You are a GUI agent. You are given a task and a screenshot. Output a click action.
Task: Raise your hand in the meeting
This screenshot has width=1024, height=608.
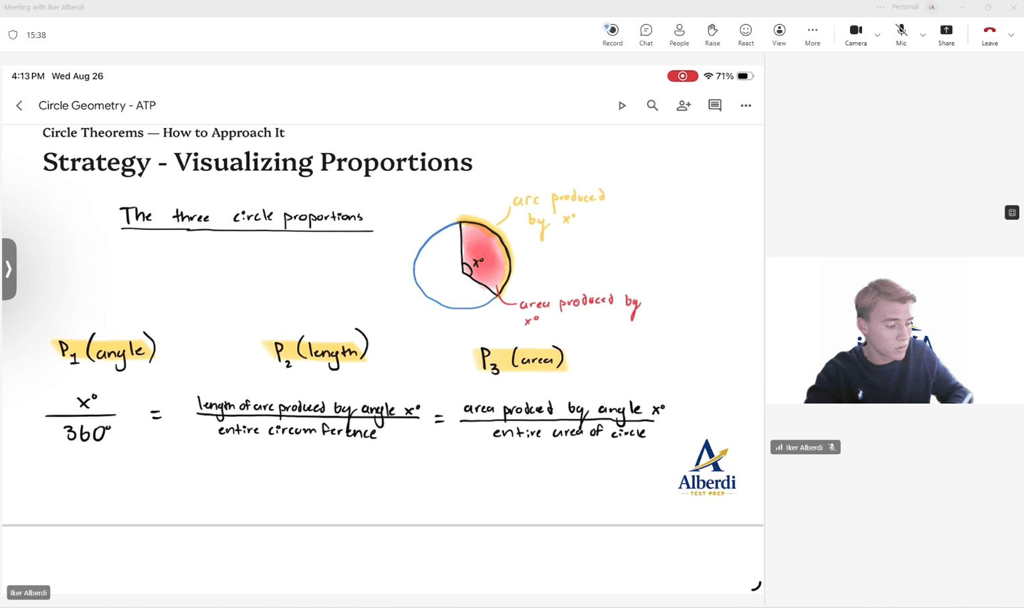[712, 35]
